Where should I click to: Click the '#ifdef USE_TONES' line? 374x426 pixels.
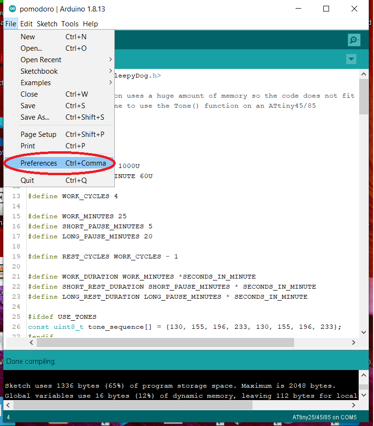[x=62, y=317]
